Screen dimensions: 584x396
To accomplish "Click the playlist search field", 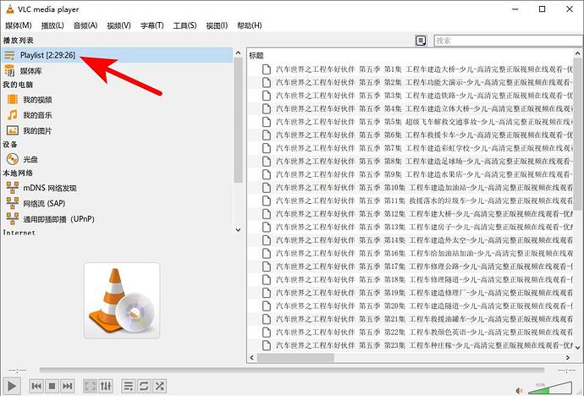I will click(x=503, y=41).
